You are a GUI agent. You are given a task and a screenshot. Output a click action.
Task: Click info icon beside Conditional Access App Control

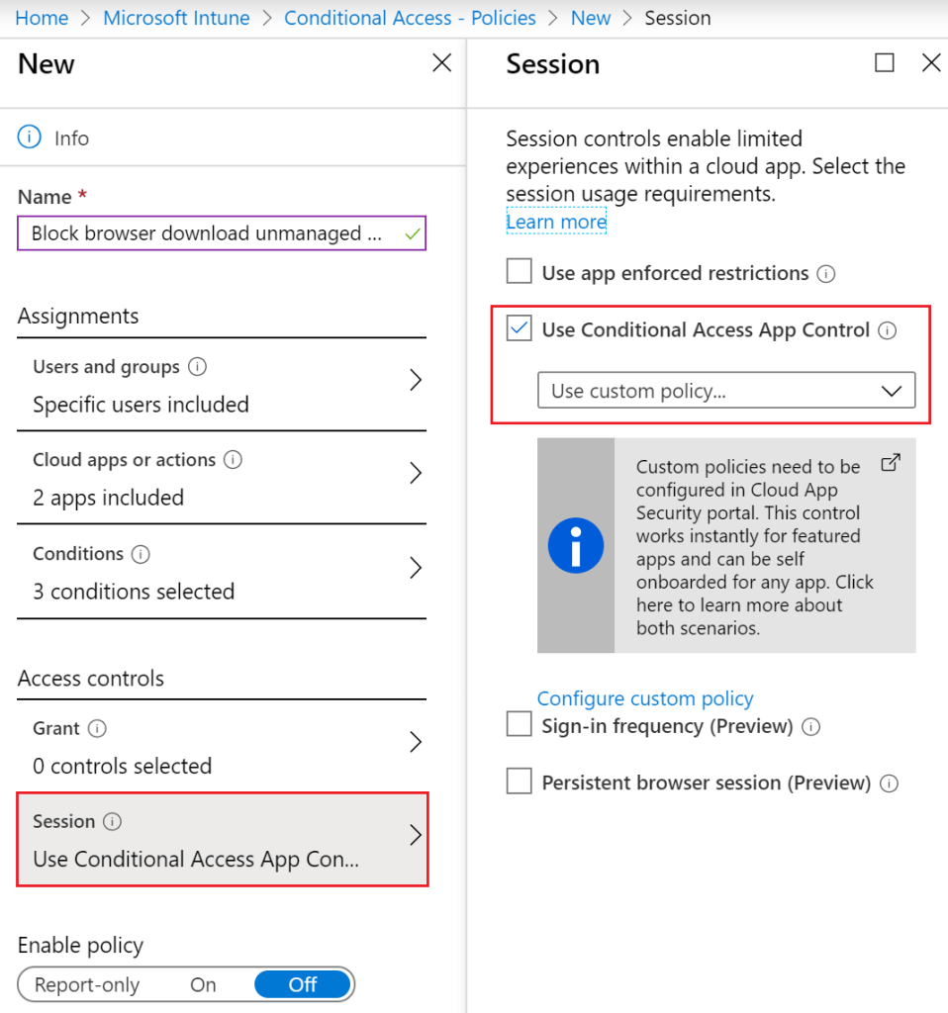pyautogui.click(x=888, y=330)
